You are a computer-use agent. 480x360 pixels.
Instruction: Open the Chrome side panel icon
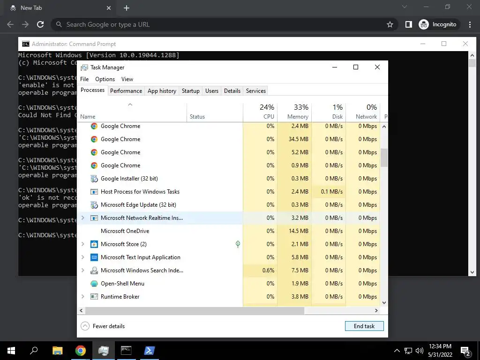pos(409,24)
